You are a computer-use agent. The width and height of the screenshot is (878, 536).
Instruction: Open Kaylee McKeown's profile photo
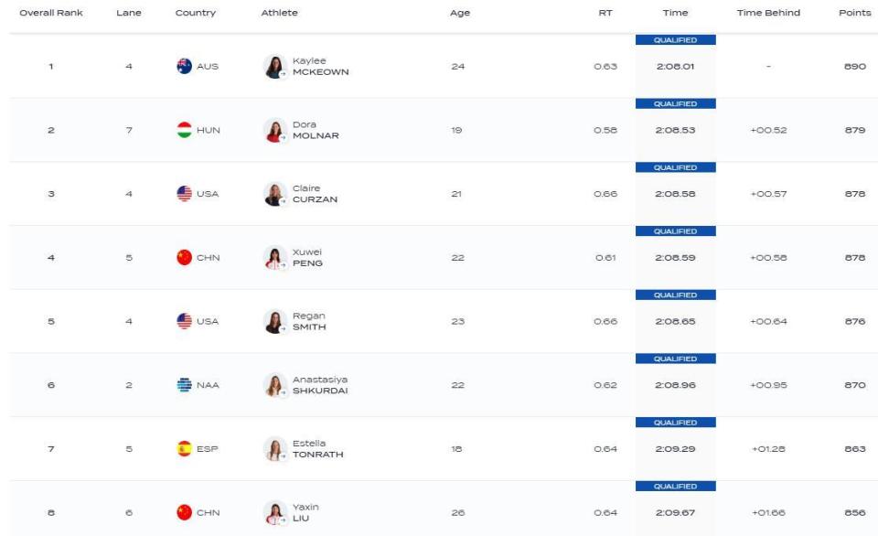275,67
